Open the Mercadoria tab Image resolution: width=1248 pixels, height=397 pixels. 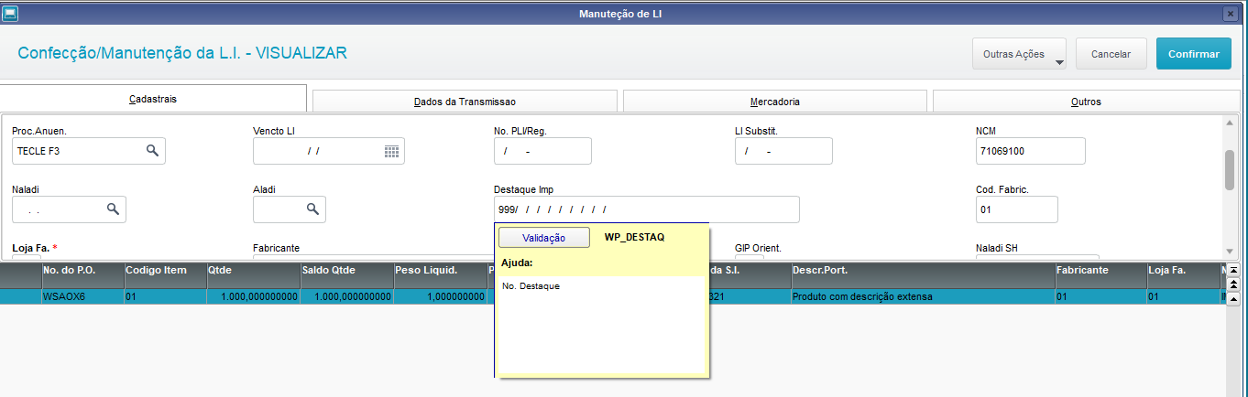(x=774, y=102)
